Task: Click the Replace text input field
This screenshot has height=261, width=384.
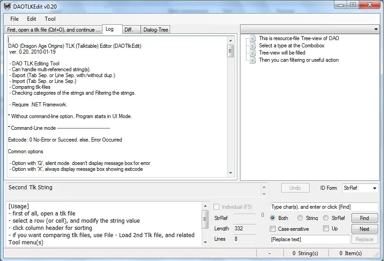Action: 310,239
